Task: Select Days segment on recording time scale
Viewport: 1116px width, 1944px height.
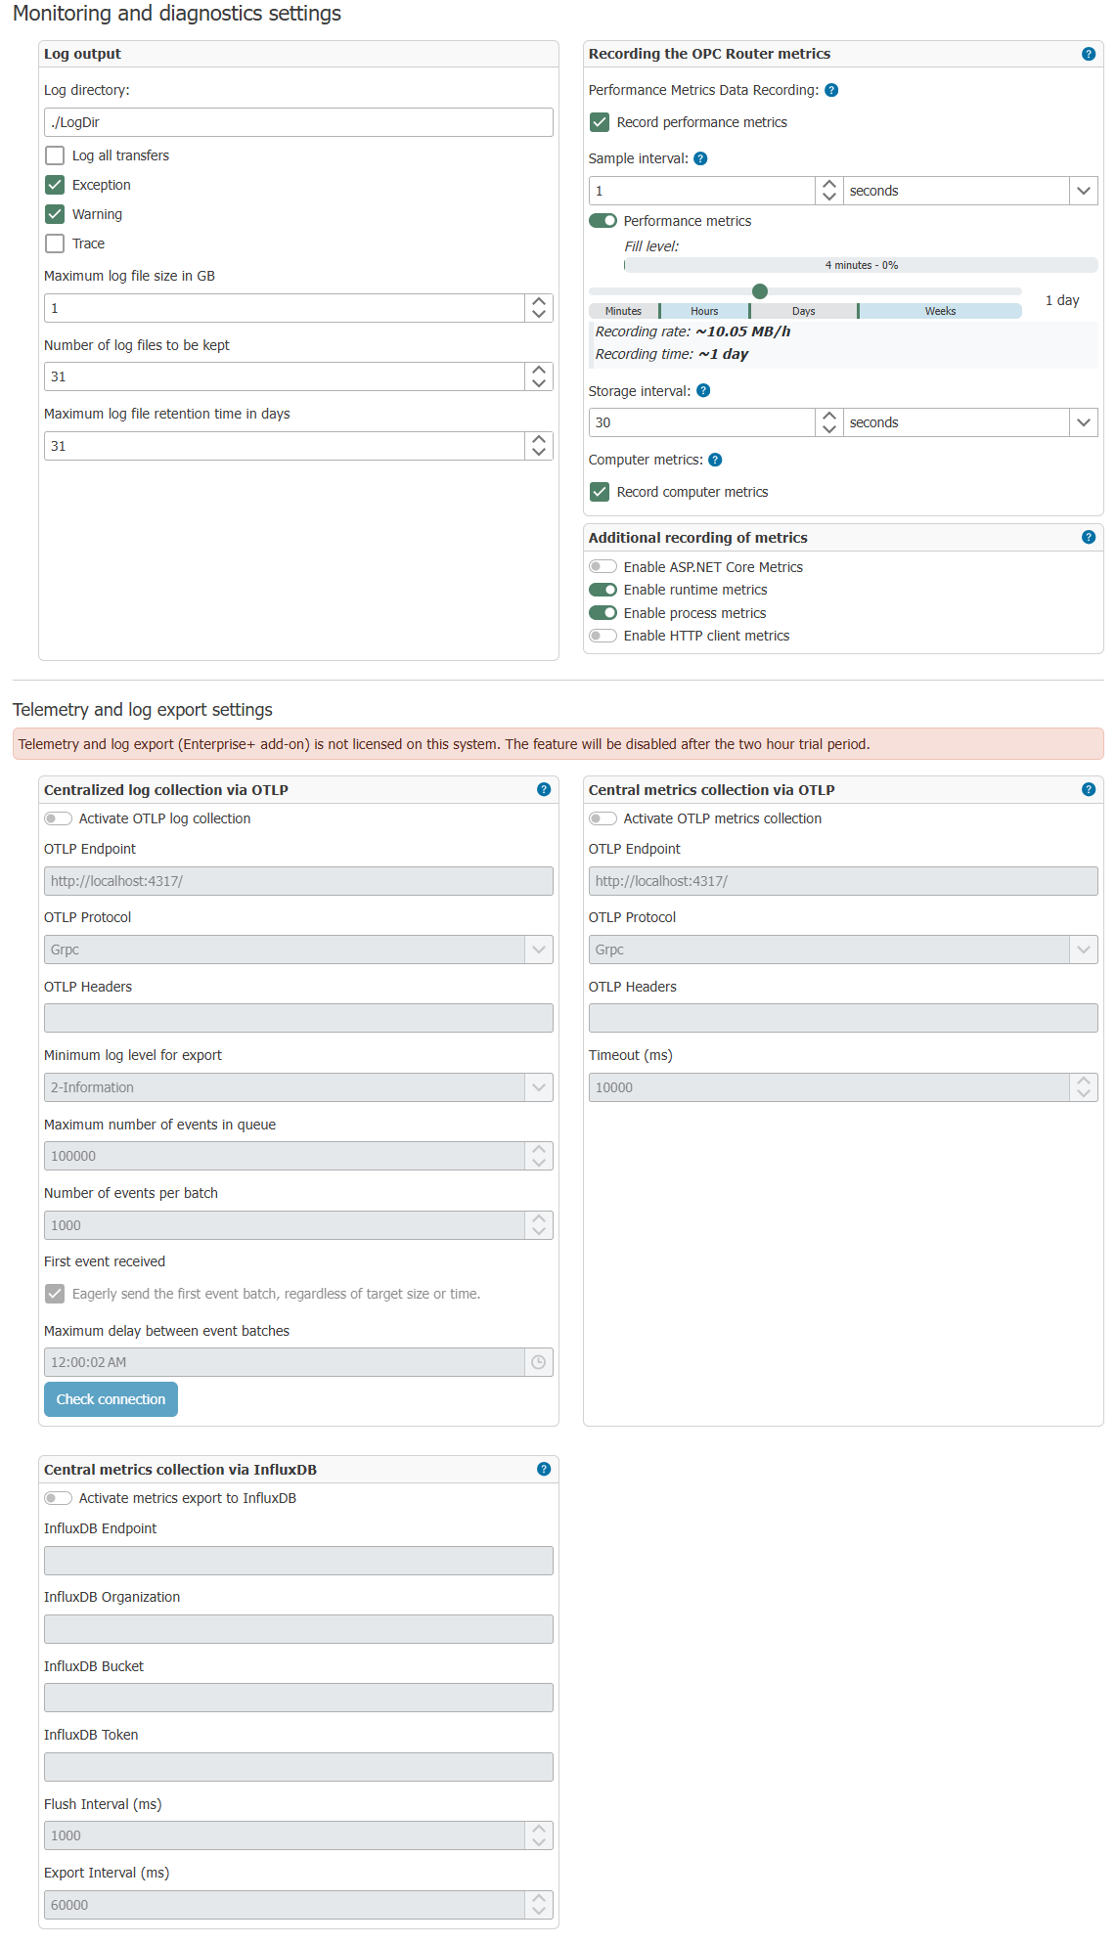Action: pos(804,311)
